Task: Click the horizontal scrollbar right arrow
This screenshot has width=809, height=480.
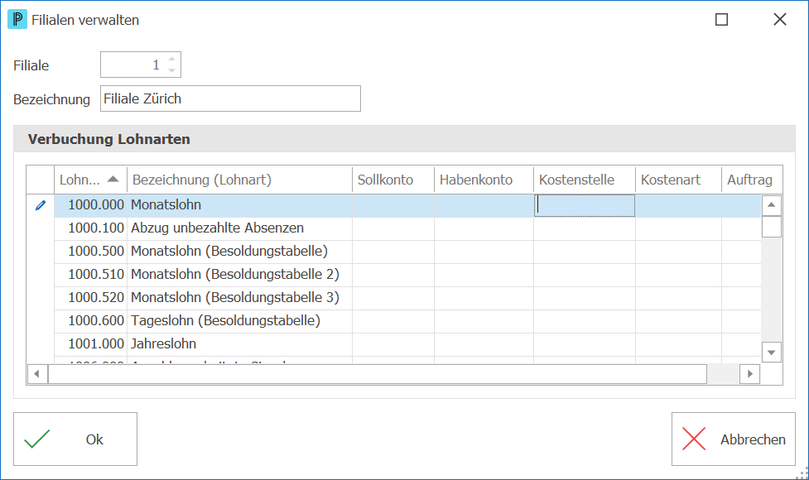Action: (749, 374)
